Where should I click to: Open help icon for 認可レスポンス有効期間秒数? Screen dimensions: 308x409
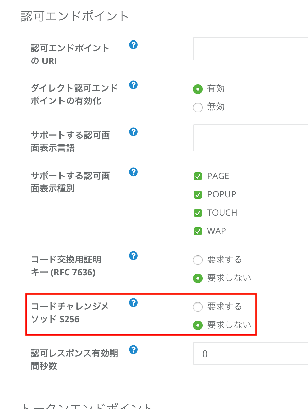134,349
